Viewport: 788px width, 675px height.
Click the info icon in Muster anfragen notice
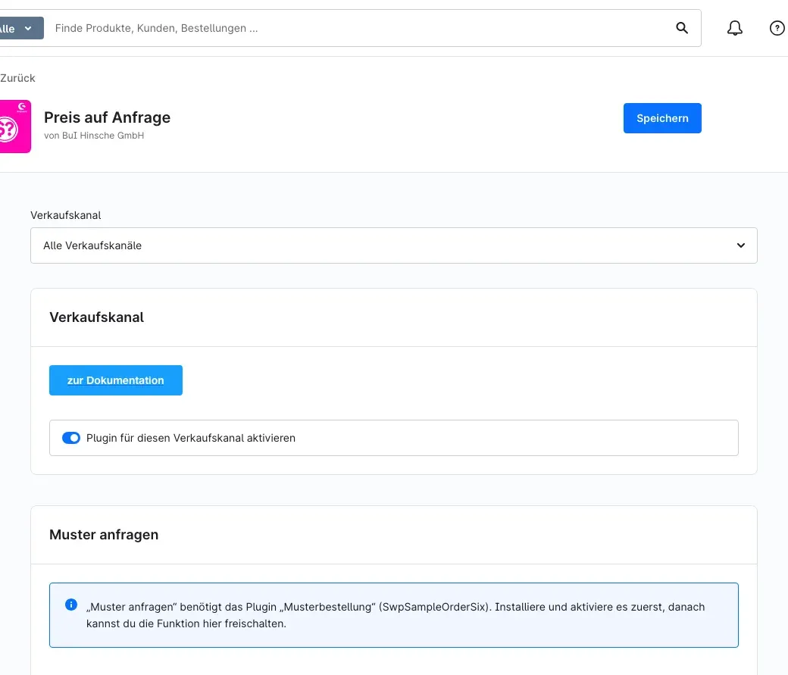71,604
